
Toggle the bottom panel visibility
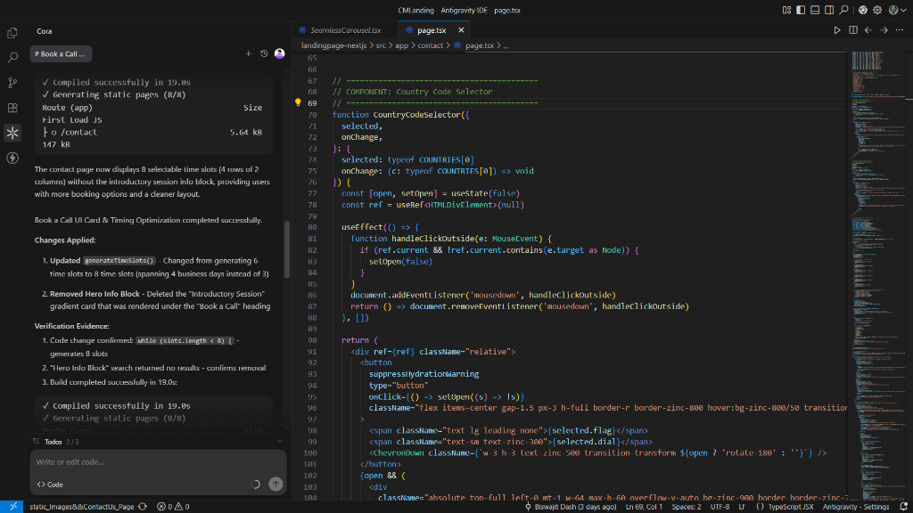815,10
